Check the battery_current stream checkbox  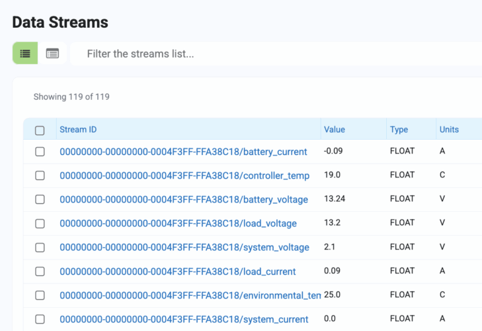point(40,152)
